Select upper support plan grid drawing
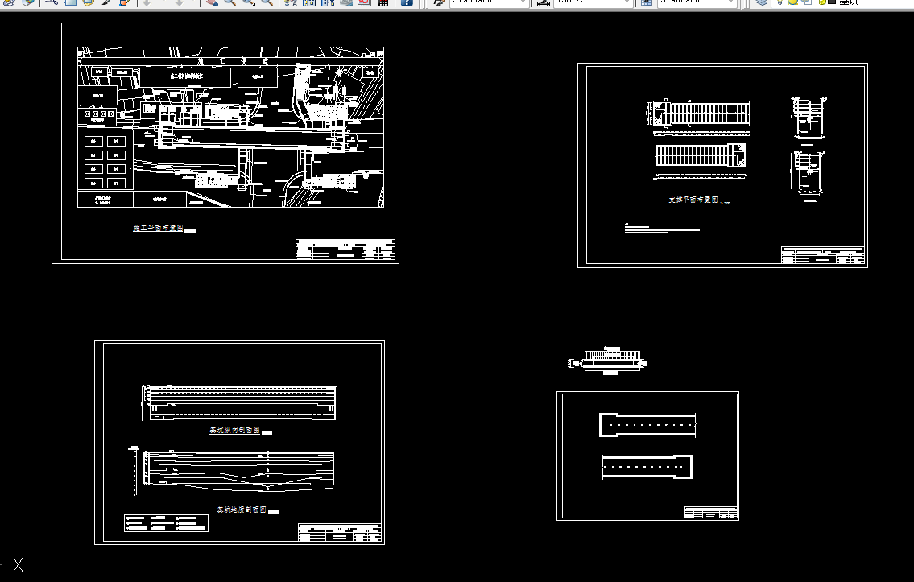 click(x=698, y=113)
